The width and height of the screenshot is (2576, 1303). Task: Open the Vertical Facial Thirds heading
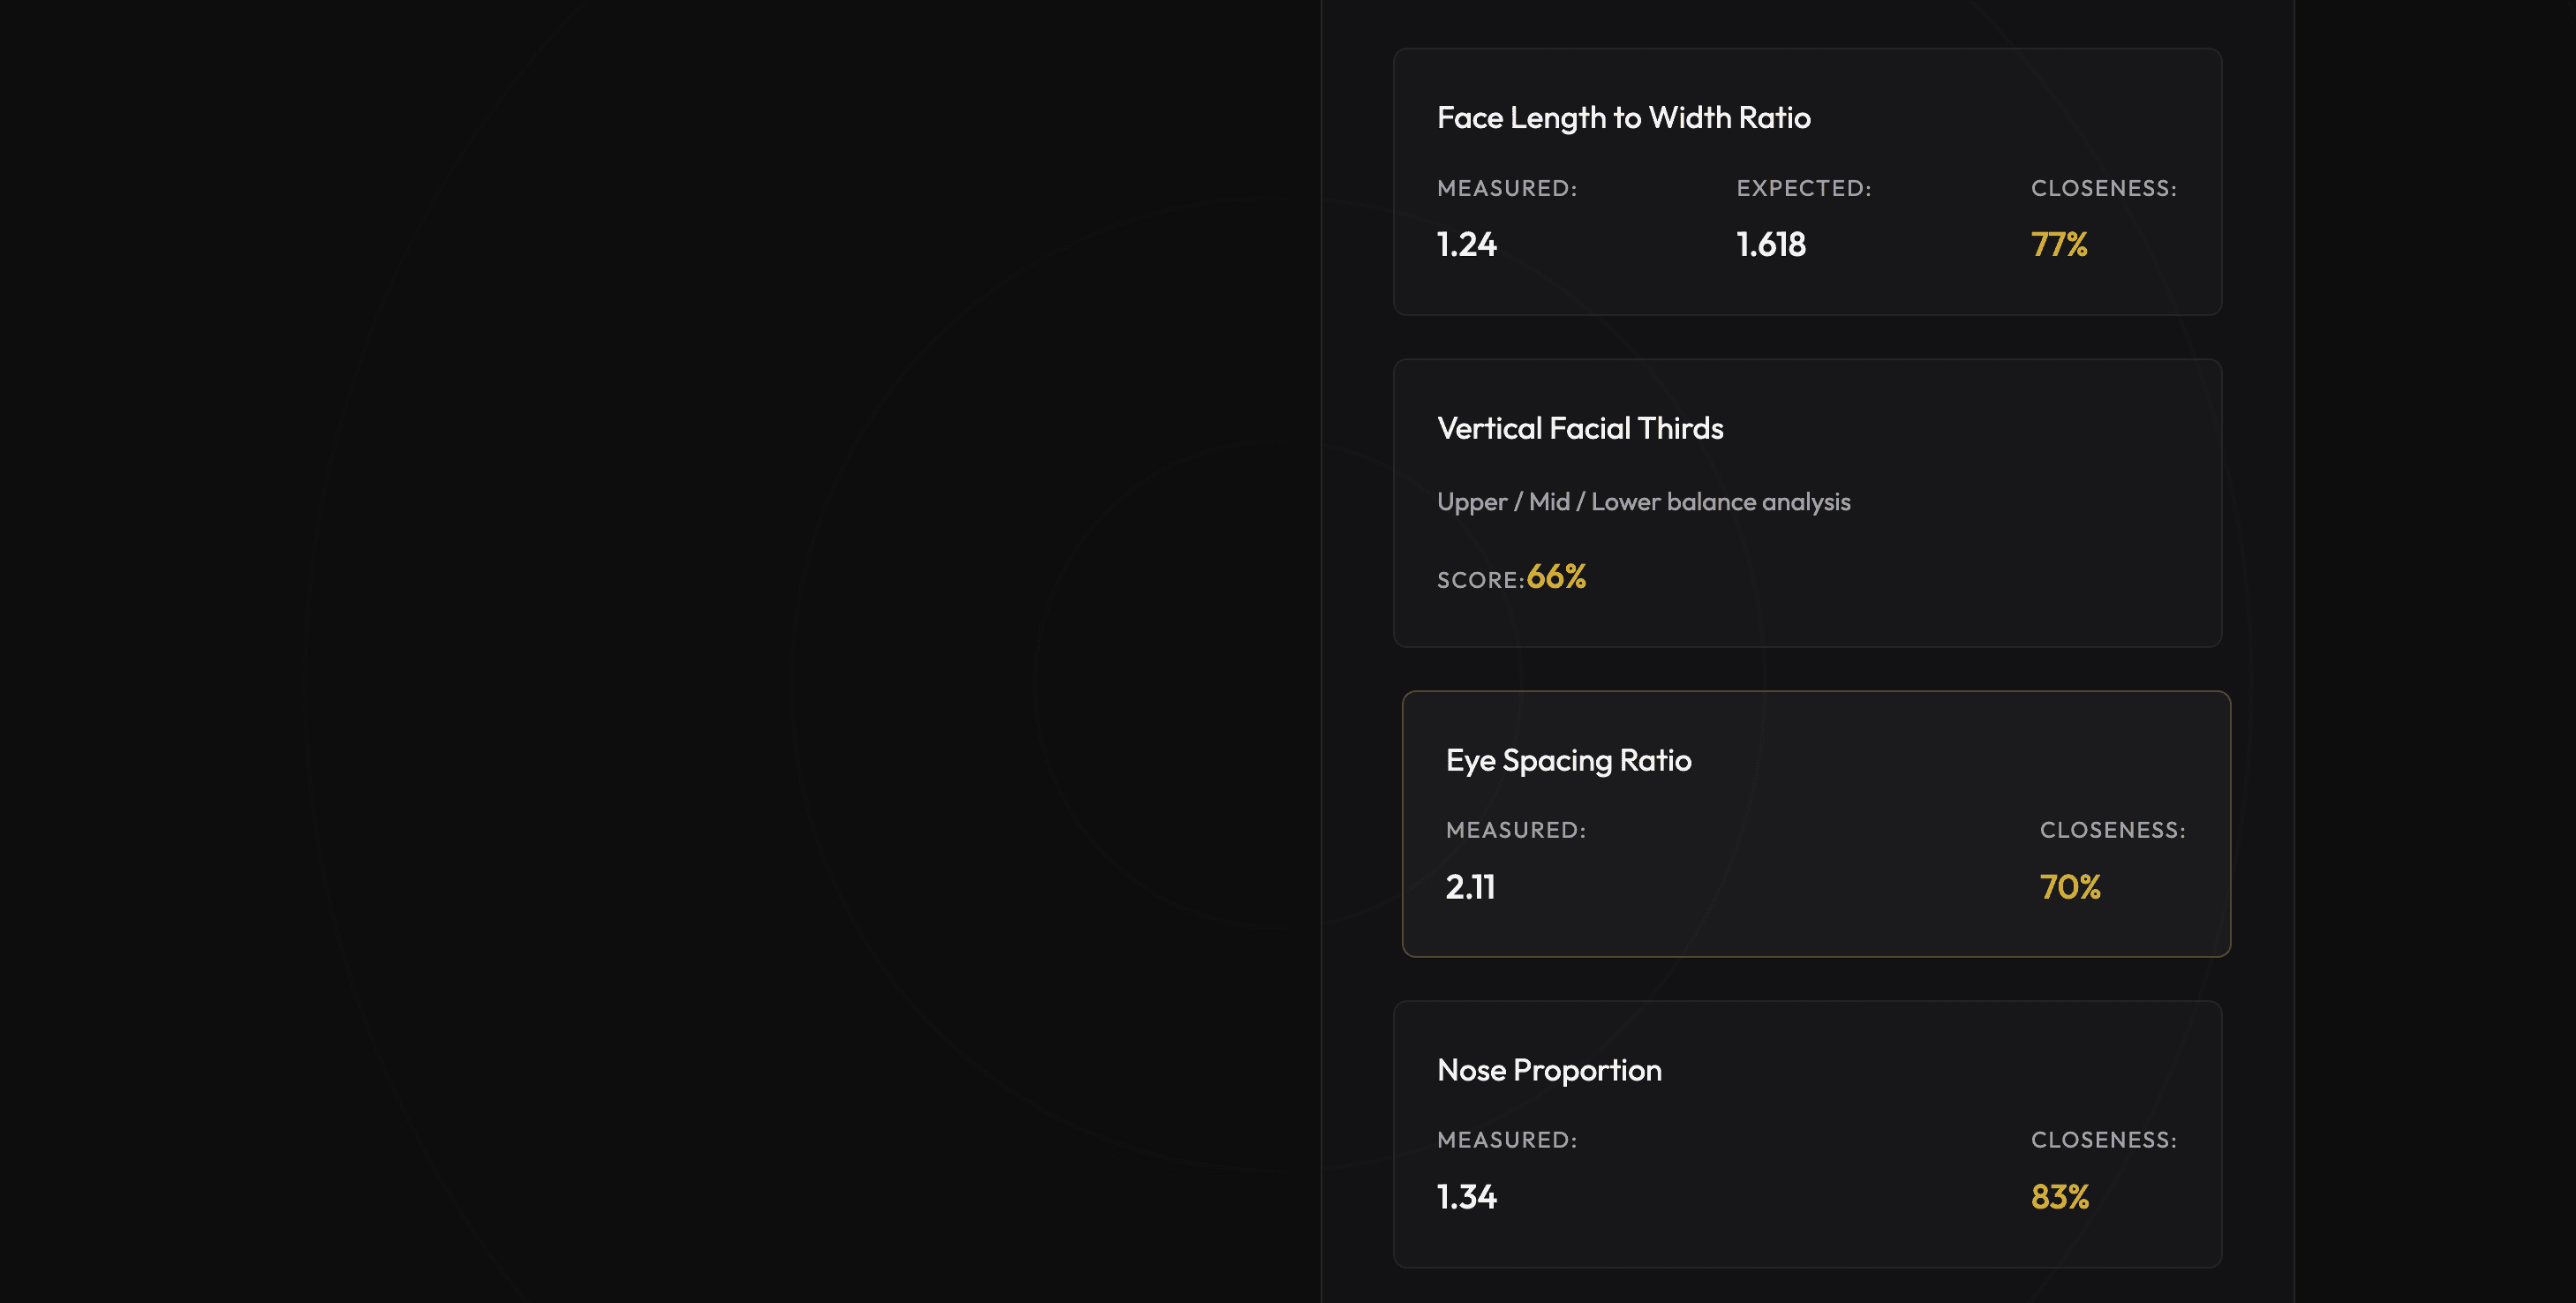(x=1580, y=429)
